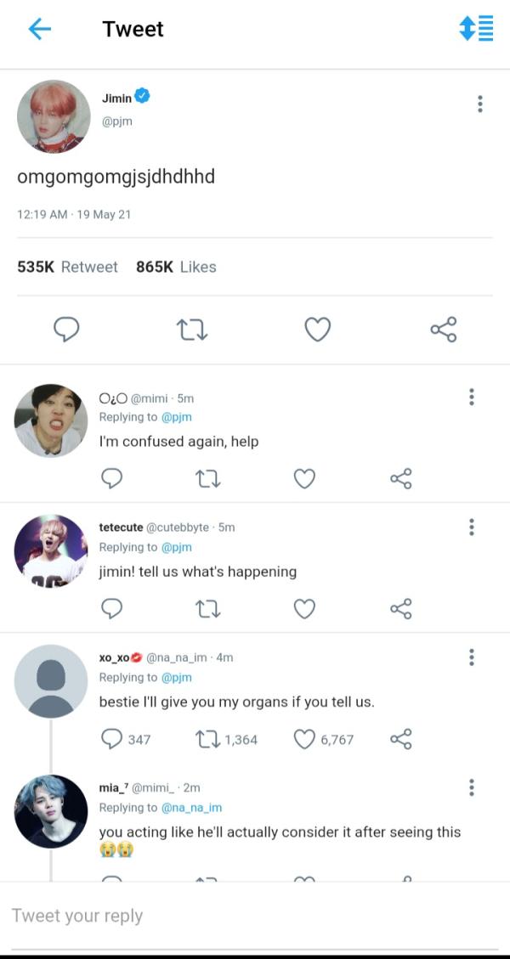The height and width of the screenshot is (959, 510).
Task: Reply to the 'I'm confused again' tweet
Action: [112, 479]
